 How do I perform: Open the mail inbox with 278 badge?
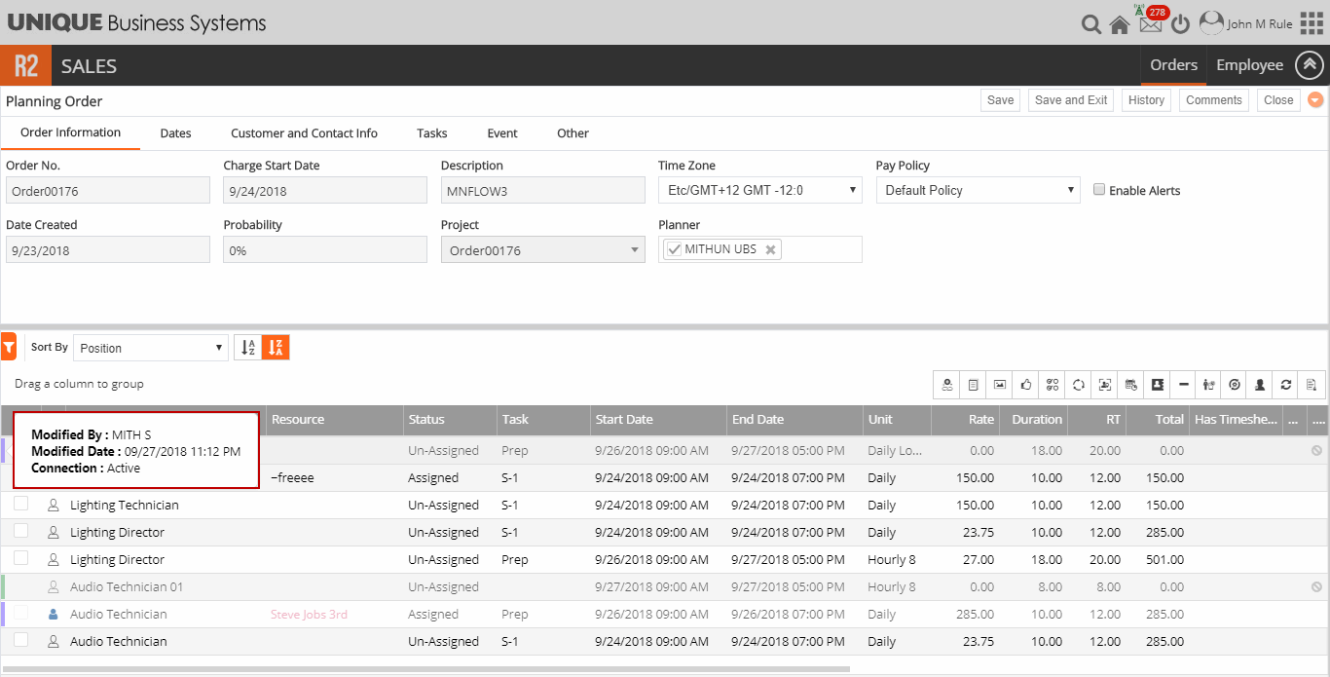1150,24
